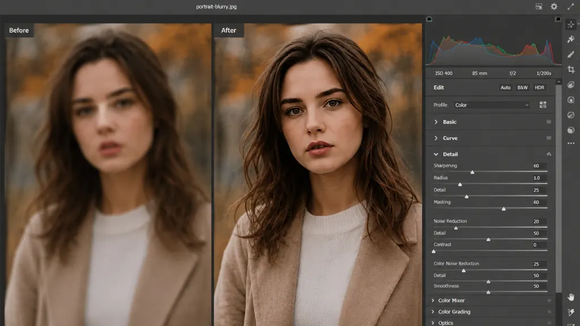Collapse the Detail panel

pos(436,154)
